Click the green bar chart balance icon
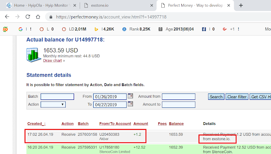 click(x=33, y=55)
